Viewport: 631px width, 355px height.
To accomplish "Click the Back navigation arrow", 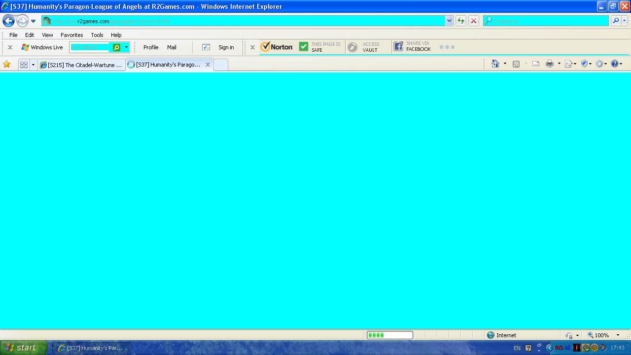I will [x=8, y=21].
